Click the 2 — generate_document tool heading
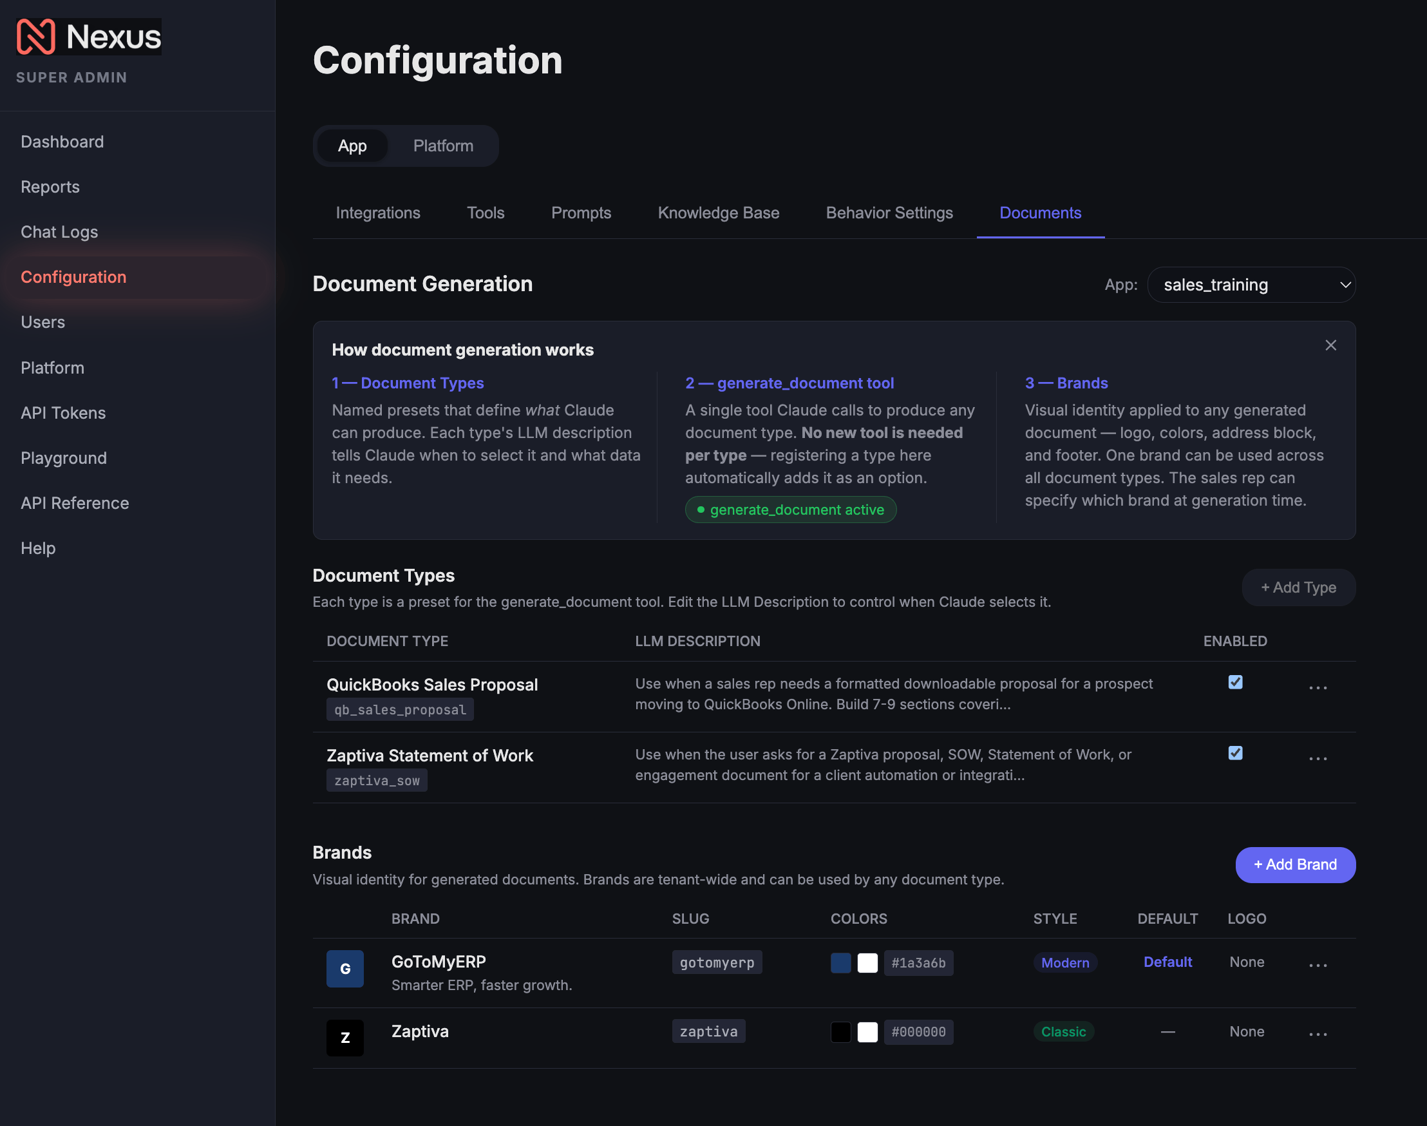Image resolution: width=1427 pixels, height=1126 pixels. 789,383
